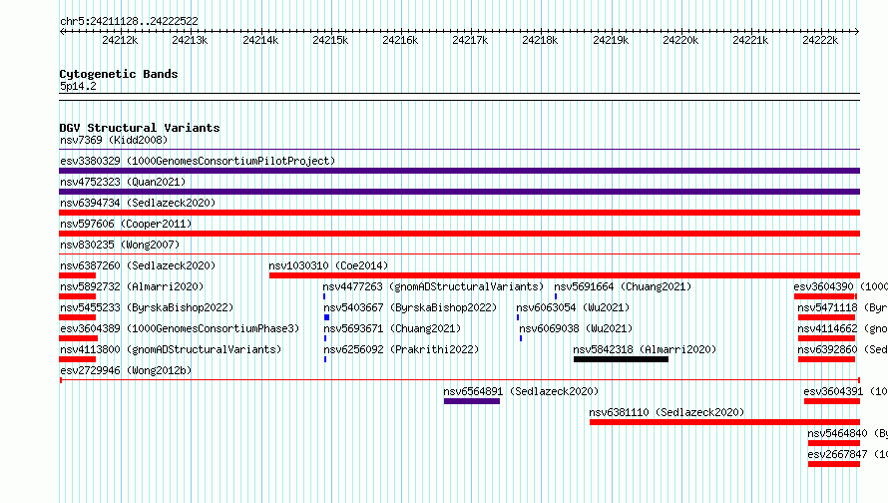888x503 pixels.
Task: Open variant nsv7369 (Kidd2008)
Action: [114, 140]
